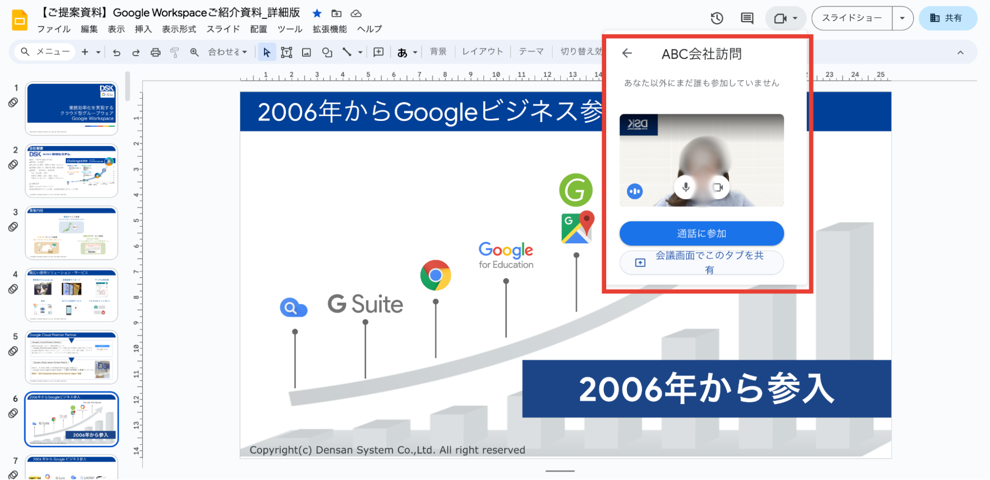Start the スライドショー
The width and height of the screenshot is (990, 480).
tap(852, 18)
